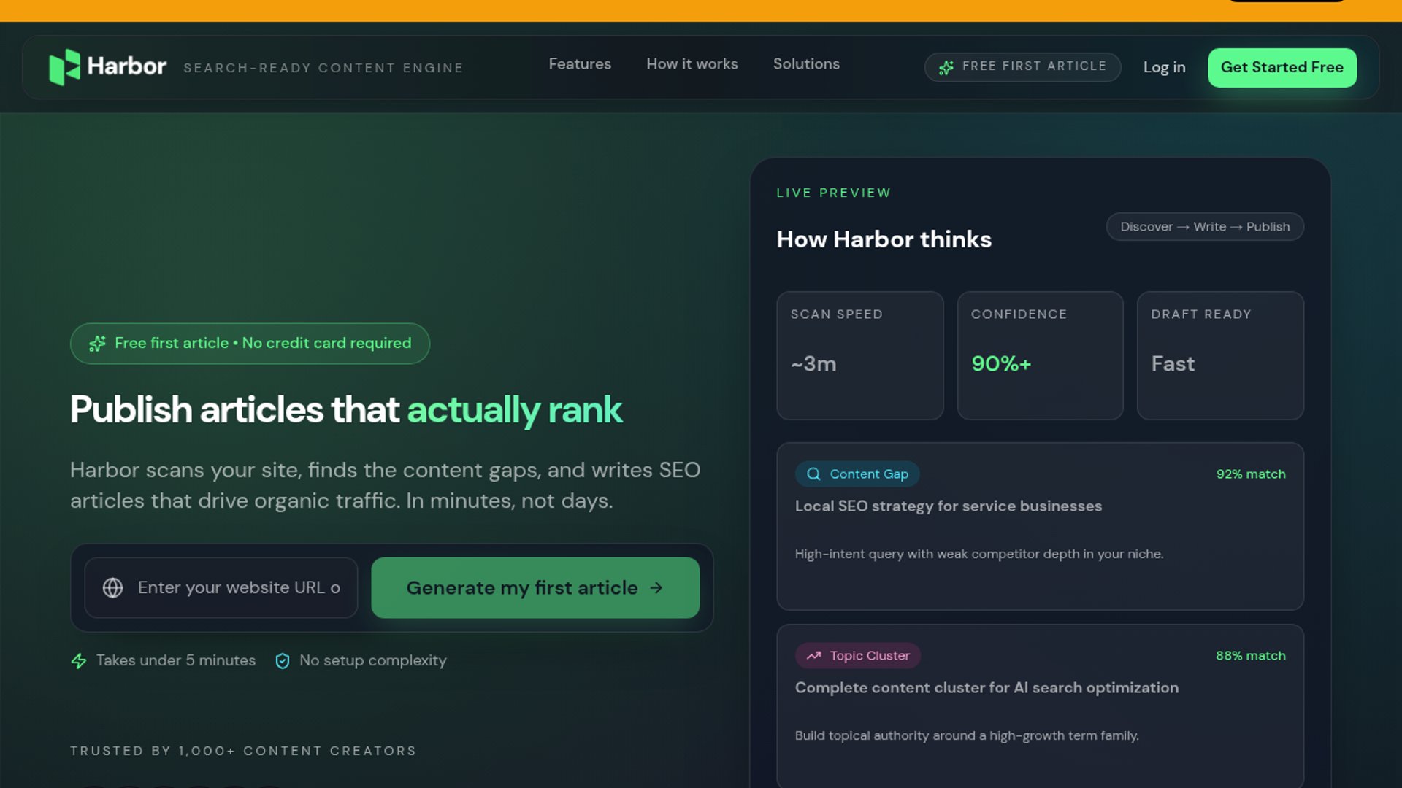Click the Discover Write Publish pill
The width and height of the screenshot is (1402, 788).
1205,227
